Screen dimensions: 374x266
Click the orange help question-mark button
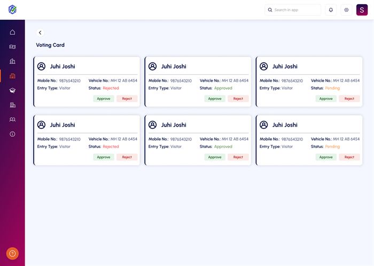coord(12,254)
